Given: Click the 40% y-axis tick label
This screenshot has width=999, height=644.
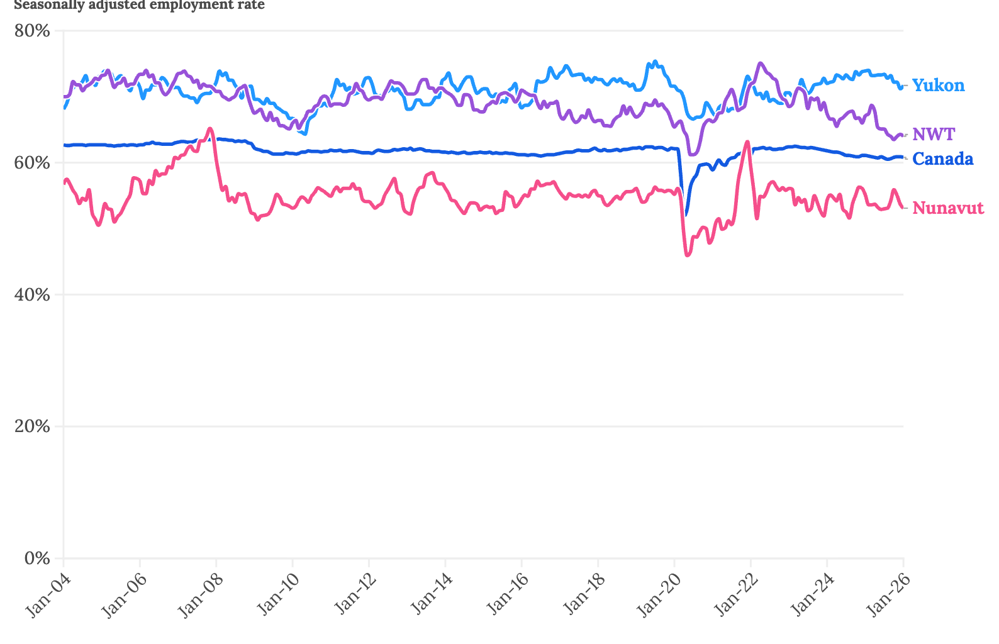Looking at the screenshot, I should pos(31,294).
